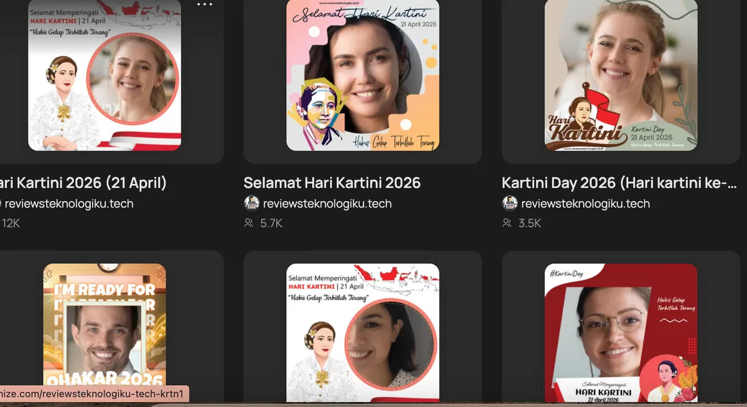Click the supporters icon beside 5.7K
The height and width of the screenshot is (407, 747).
(249, 223)
